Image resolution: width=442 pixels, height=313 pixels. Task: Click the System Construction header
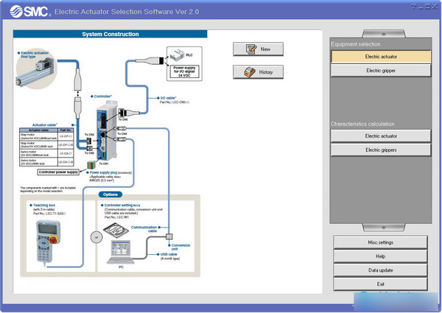[x=110, y=34]
